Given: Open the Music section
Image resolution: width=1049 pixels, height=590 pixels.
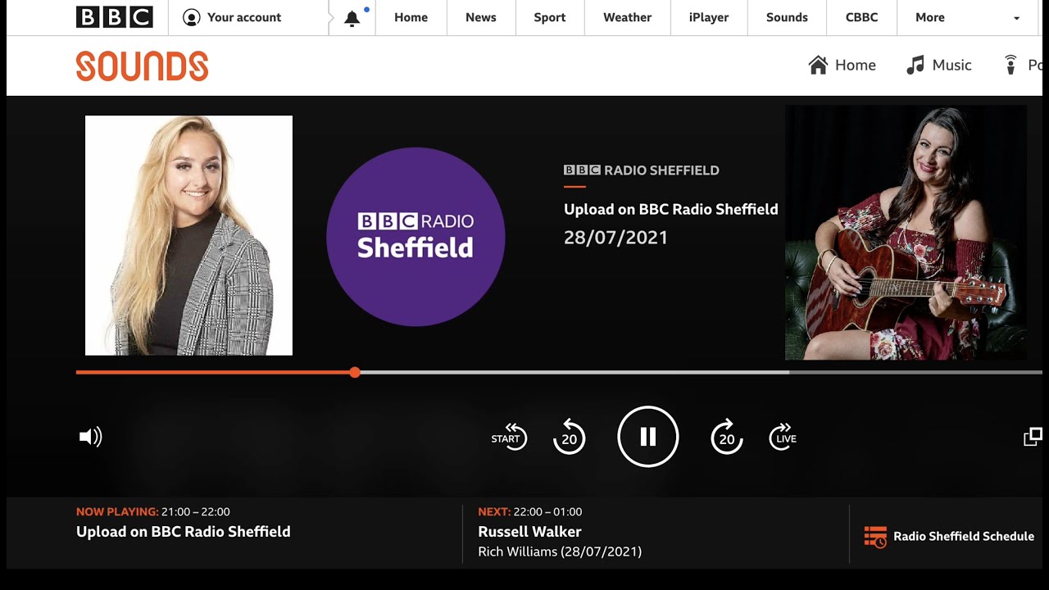Looking at the screenshot, I should 939,65.
